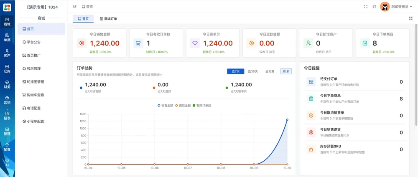Click the 今日取消销售单 reminder icon
418x177 pixels.
pos(311,116)
